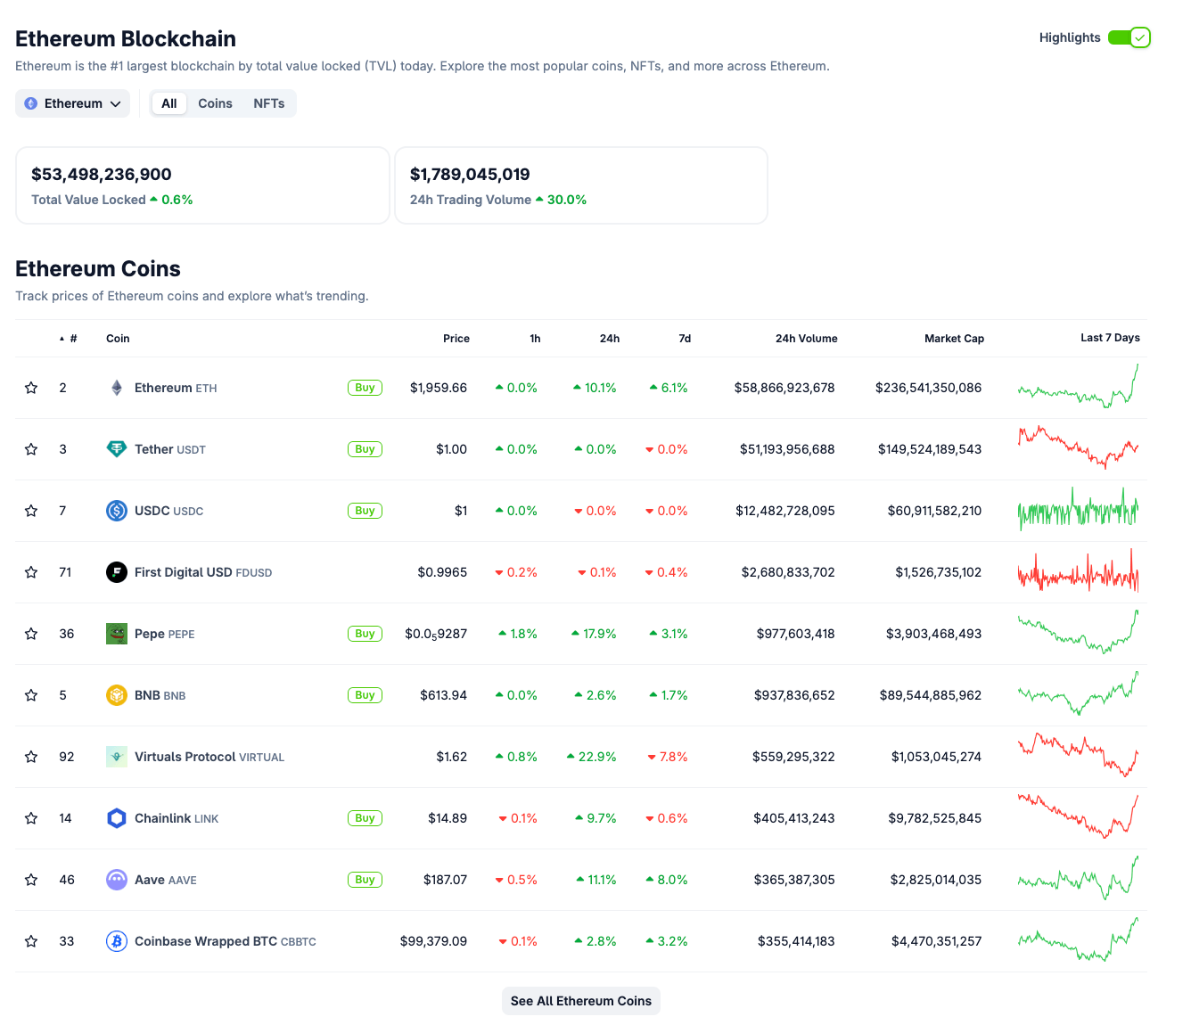This screenshot has width=1191, height=1025.
Task: Select the BNB coin logo
Action: [117, 695]
